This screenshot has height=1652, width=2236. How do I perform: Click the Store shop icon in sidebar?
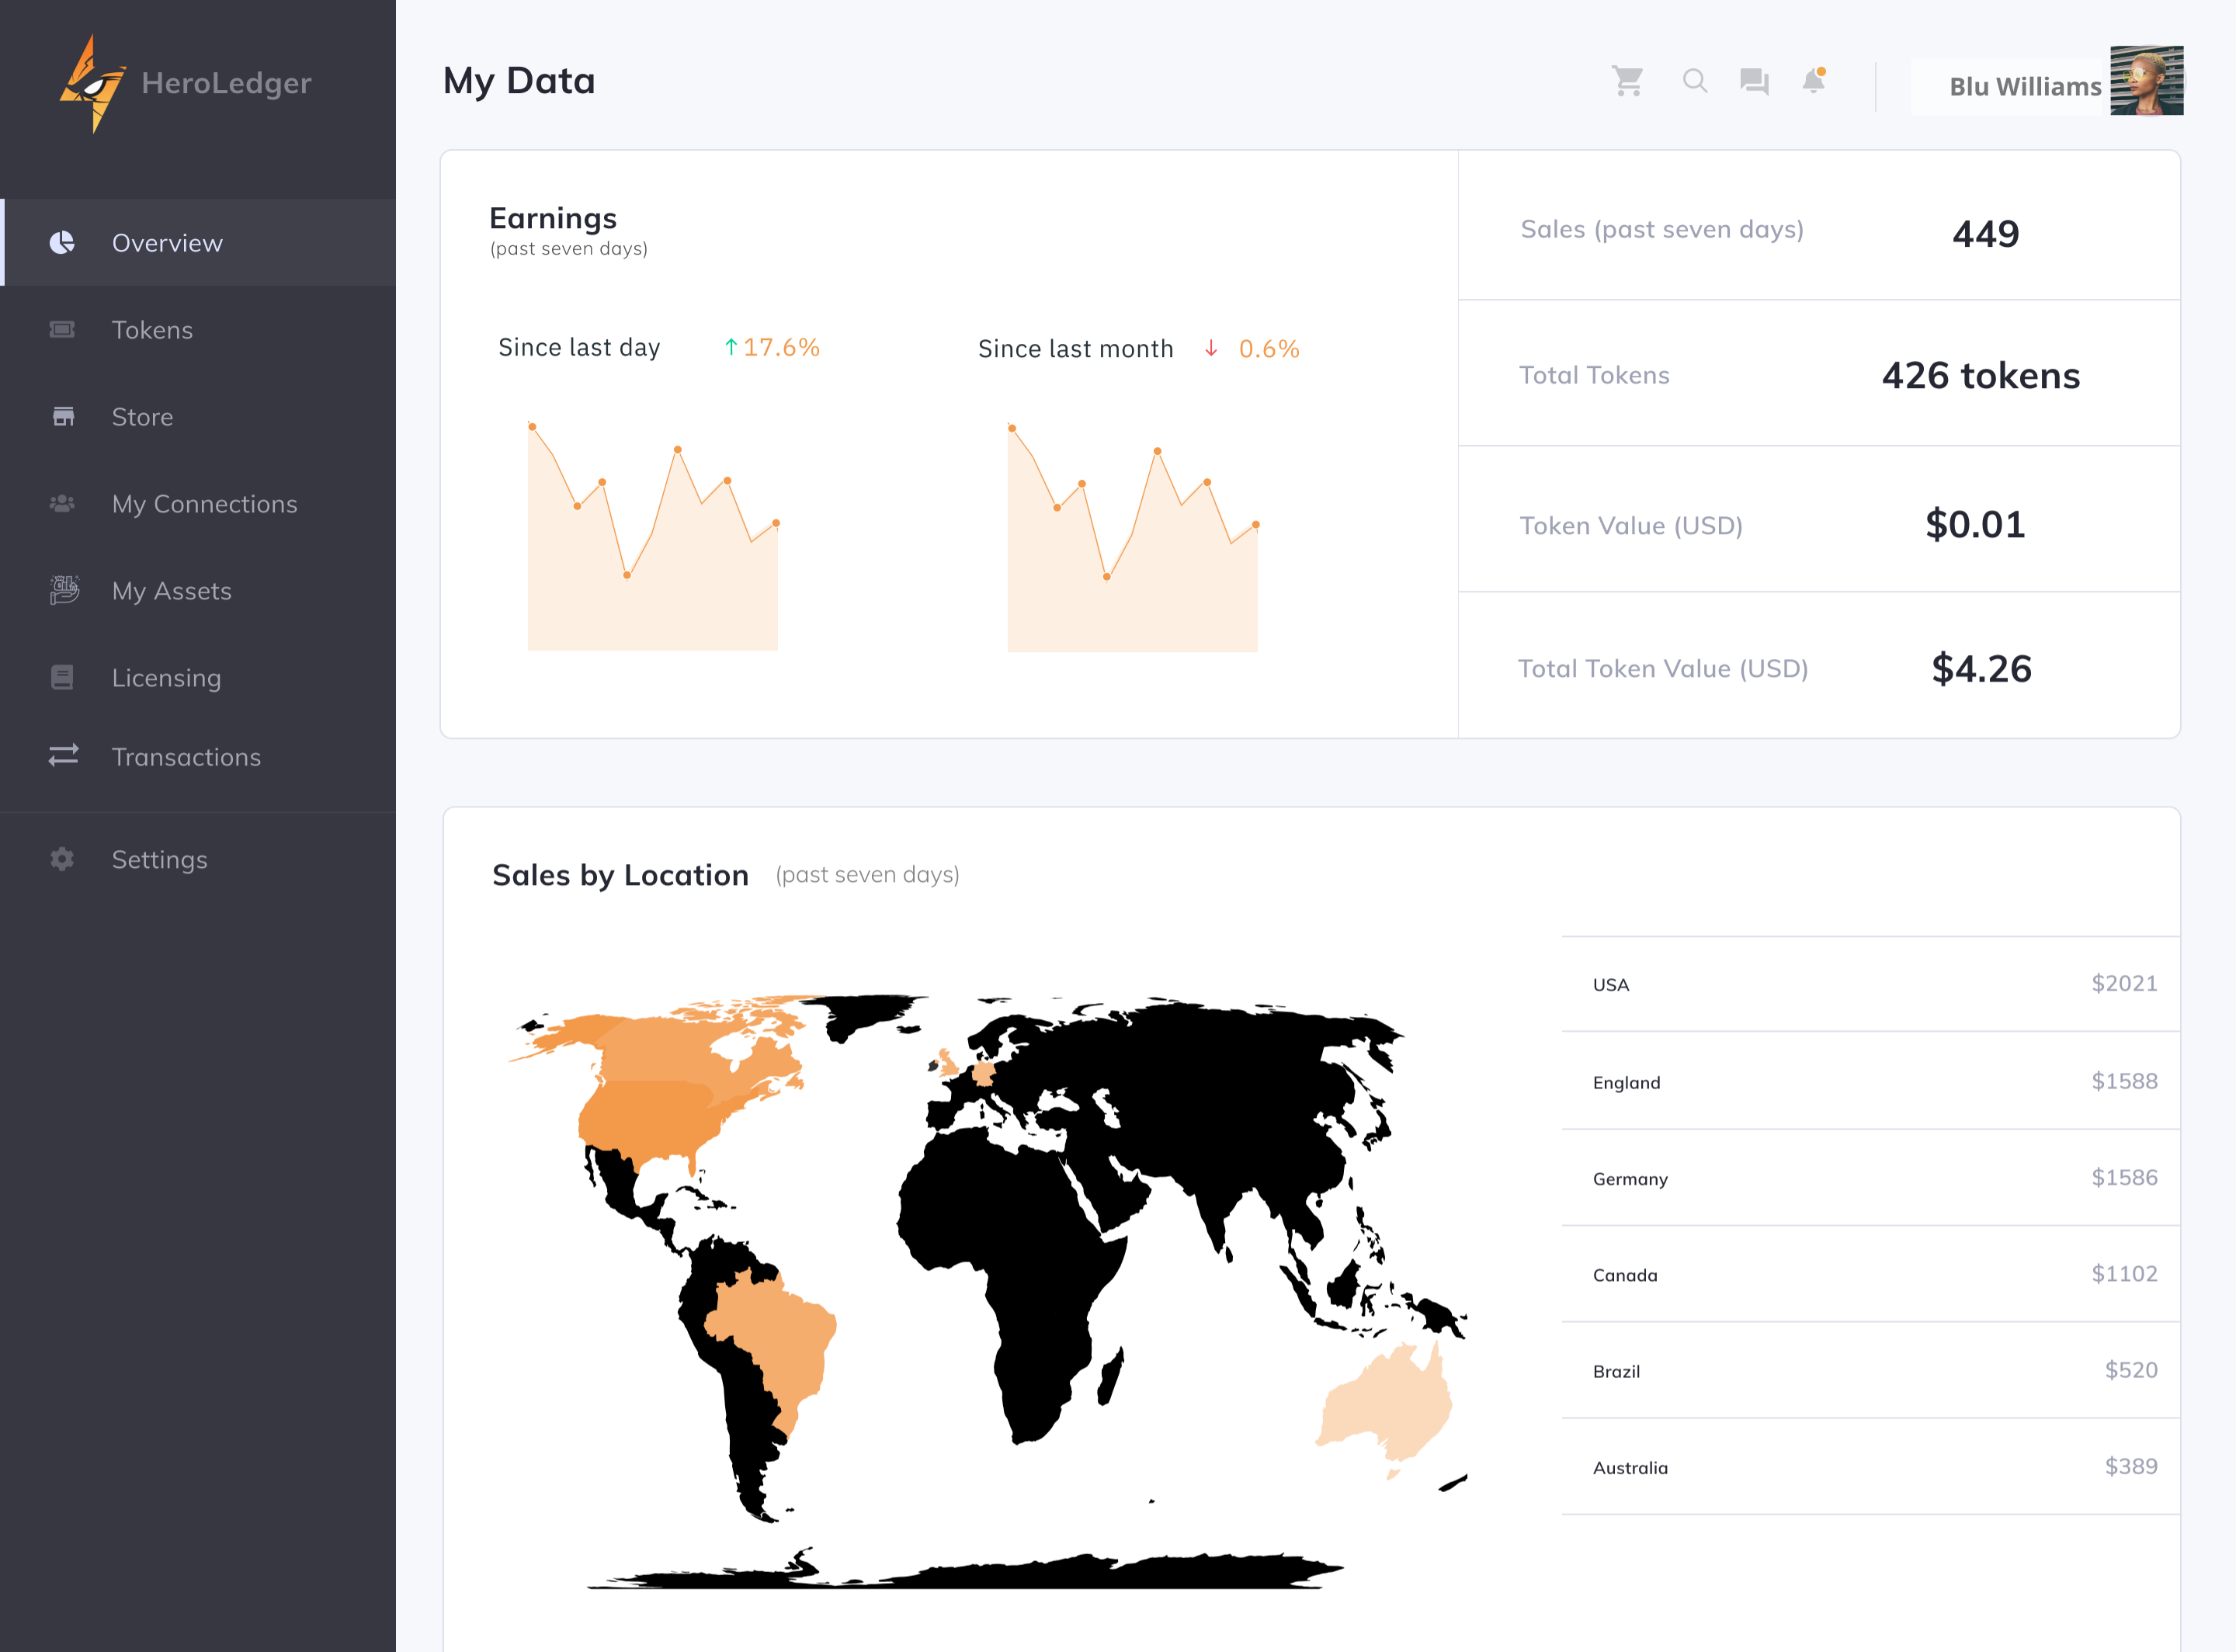[x=63, y=417]
